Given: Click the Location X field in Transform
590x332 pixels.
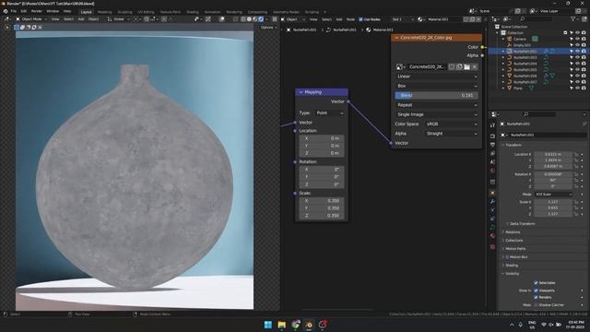Looking at the screenshot, I should pyautogui.click(x=553, y=154).
